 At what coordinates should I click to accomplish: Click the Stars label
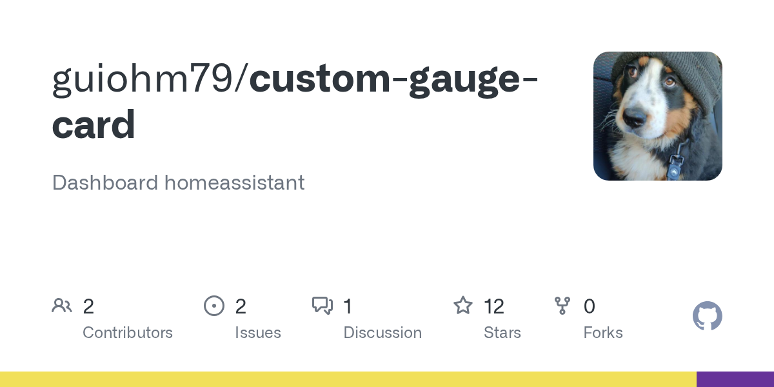click(502, 333)
